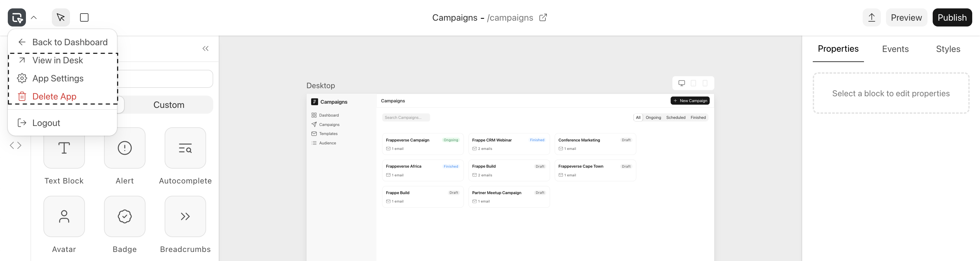980x261 pixels.
Task: Switch to mobile breakpoint view
Action: click(705, 83)
